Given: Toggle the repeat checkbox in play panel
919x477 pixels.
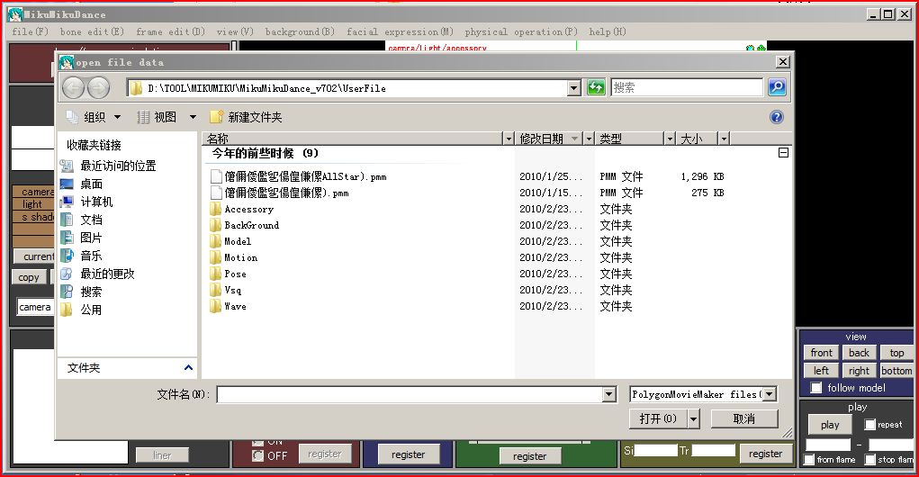Looking at the screenshot, I should (869, 424).
